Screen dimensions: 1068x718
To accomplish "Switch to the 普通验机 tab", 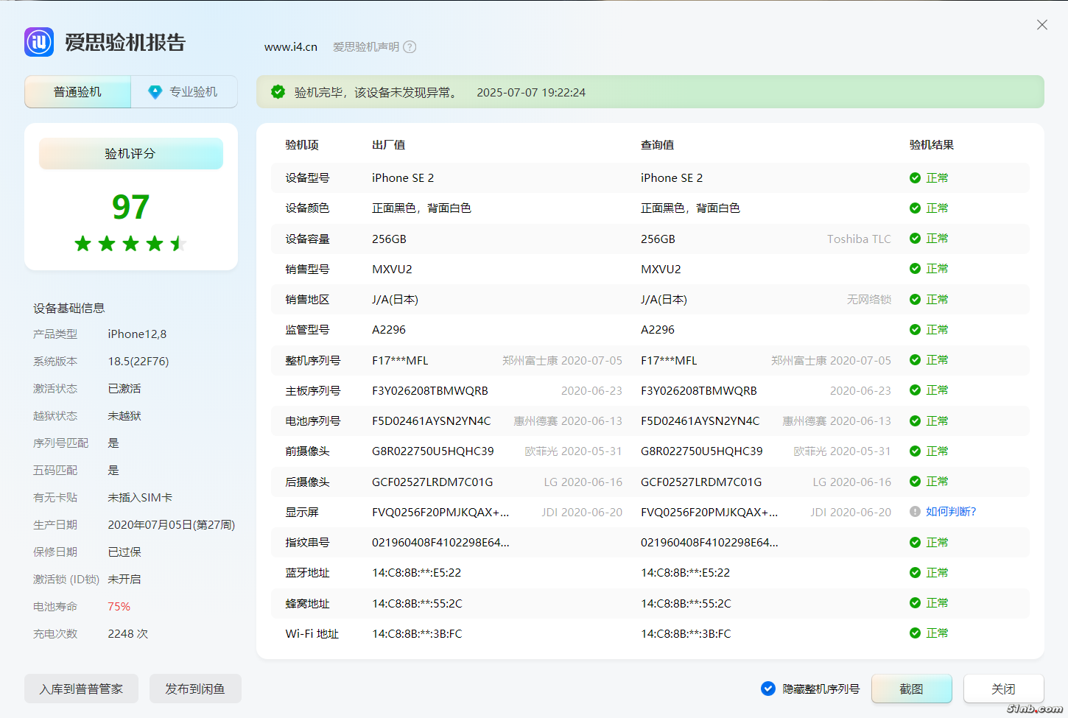I will (x=77, y=92).
